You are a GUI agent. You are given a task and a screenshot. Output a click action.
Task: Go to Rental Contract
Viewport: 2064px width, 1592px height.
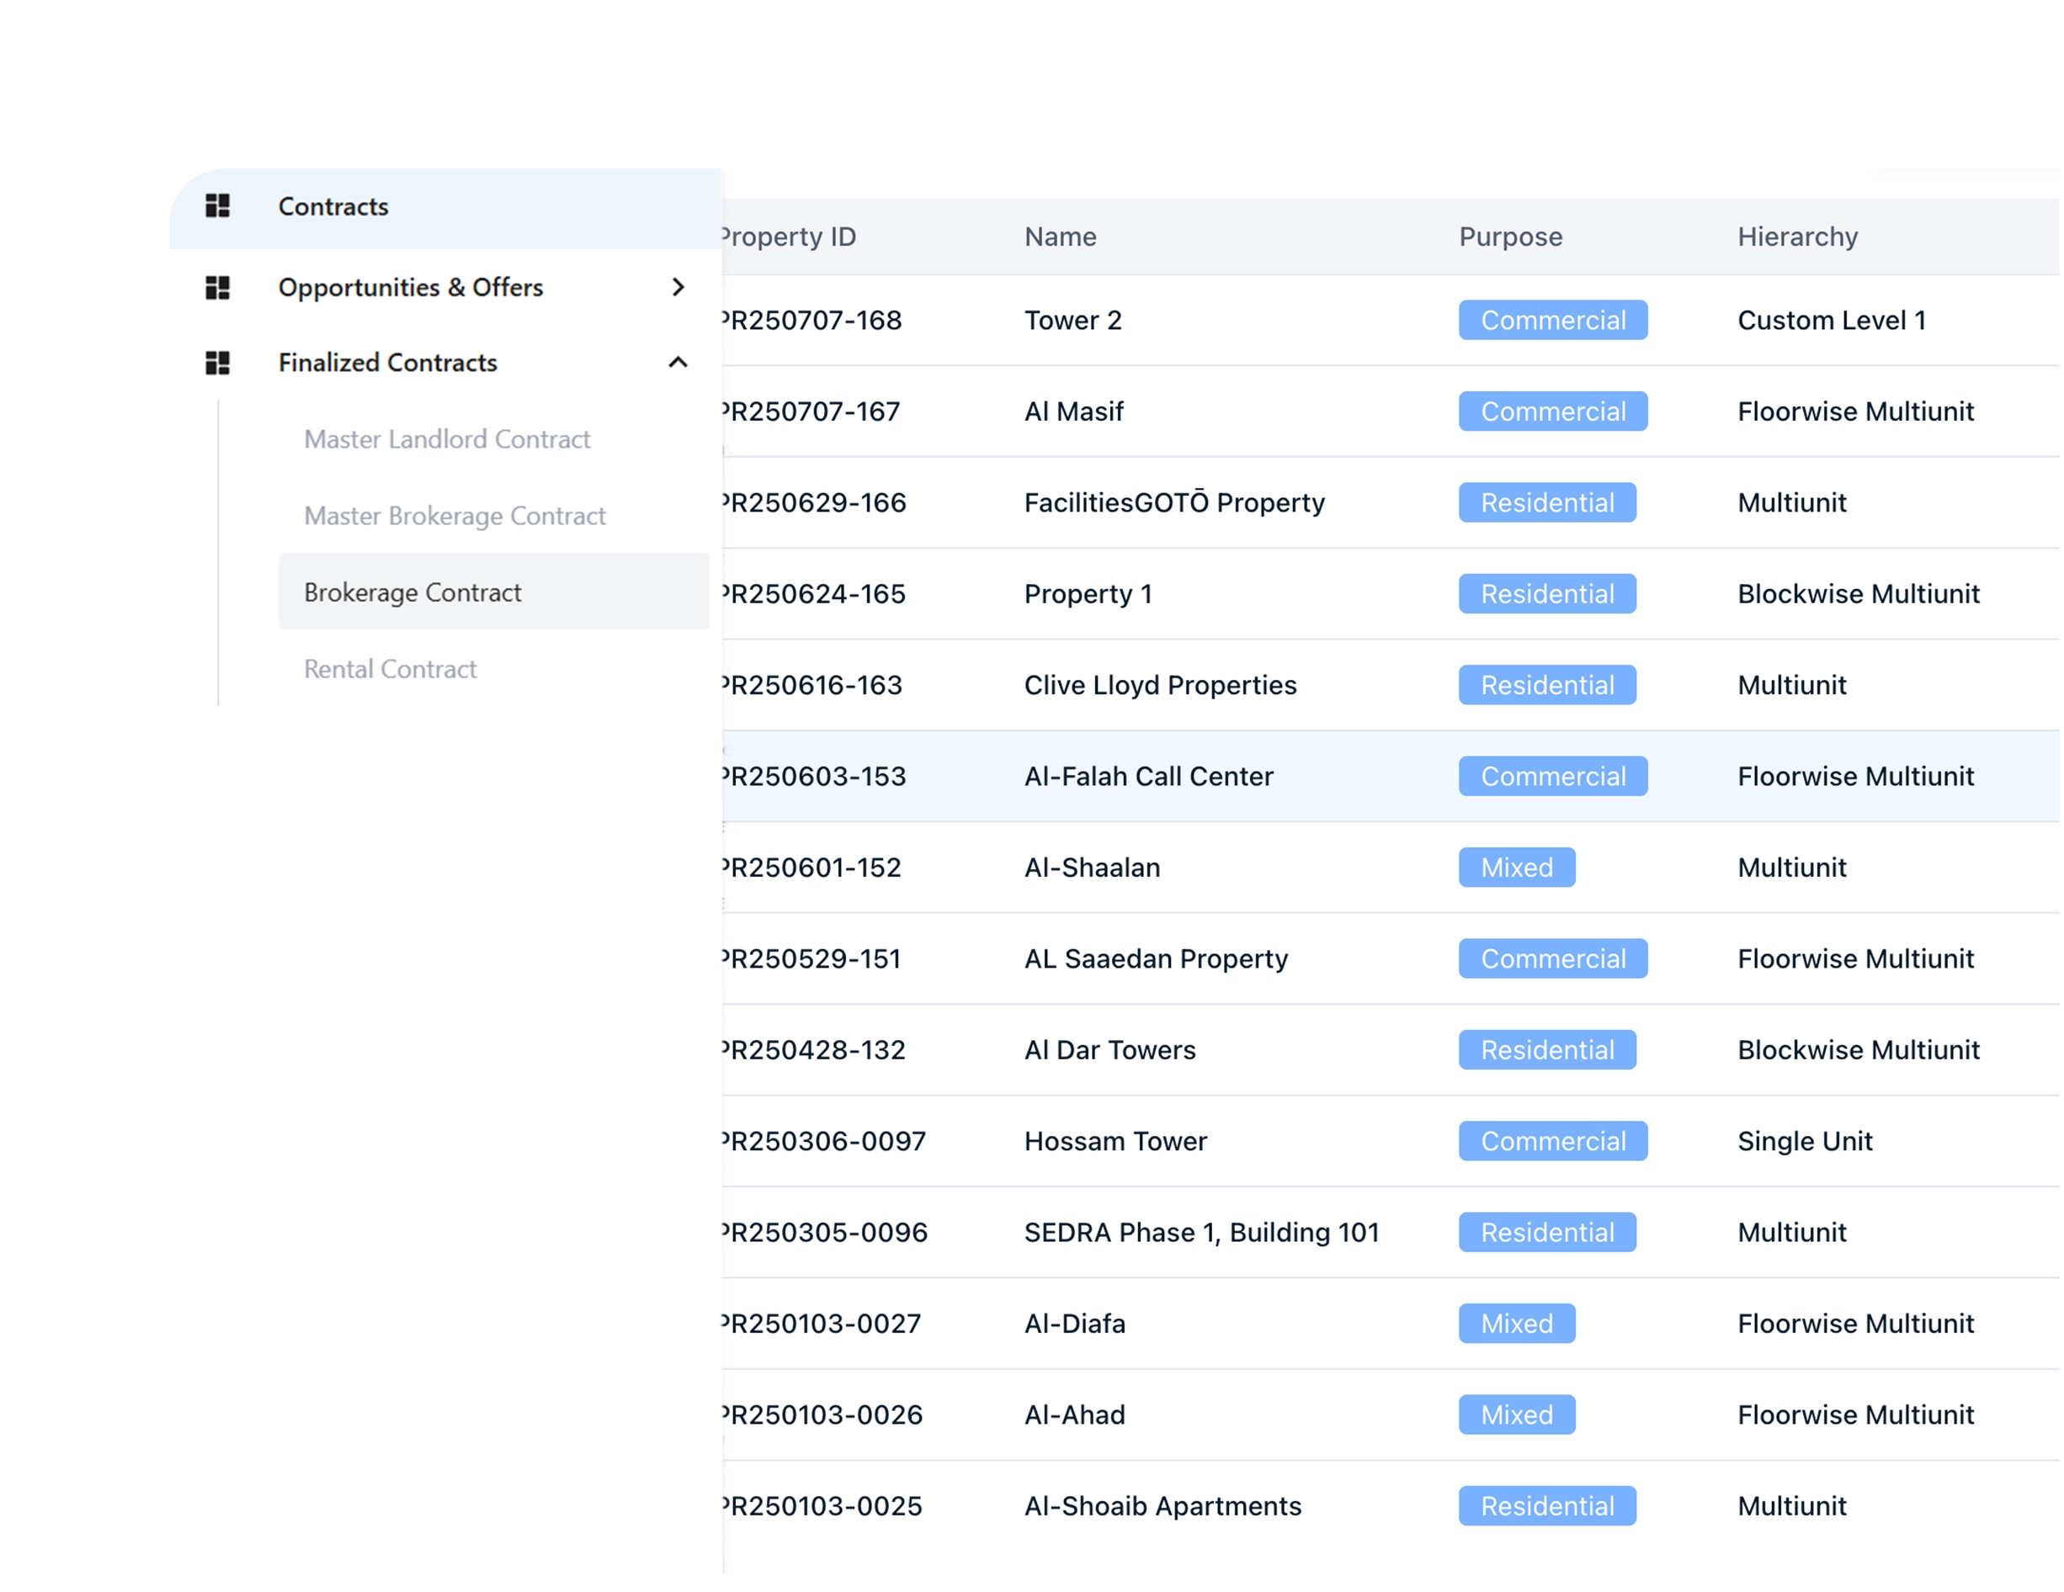click(391, 669)
